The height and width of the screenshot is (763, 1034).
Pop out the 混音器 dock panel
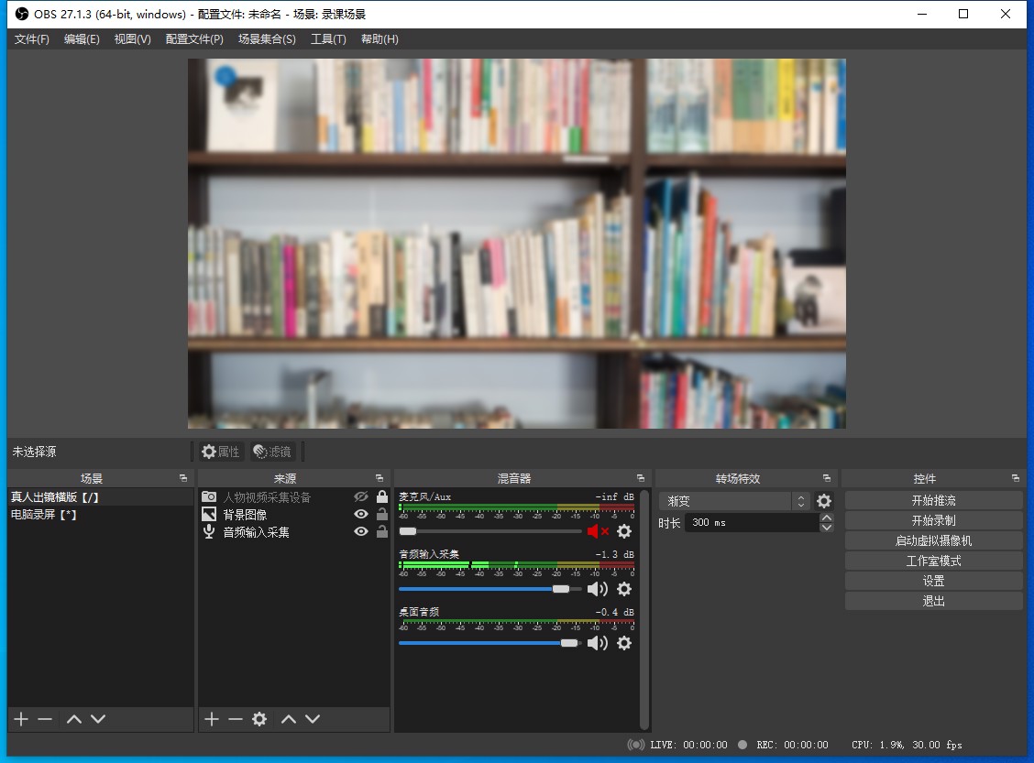click(640, 478)
